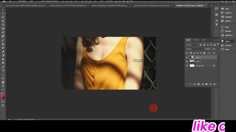Viewport: 236px width, 132px height.
Task: Select the Zoom tool
Action: point(3,86)
